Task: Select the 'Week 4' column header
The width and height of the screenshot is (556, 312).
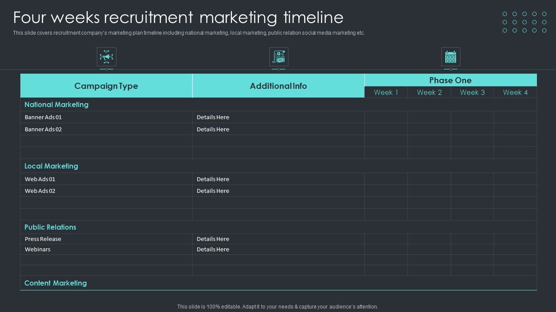Action: click(515, 92)
